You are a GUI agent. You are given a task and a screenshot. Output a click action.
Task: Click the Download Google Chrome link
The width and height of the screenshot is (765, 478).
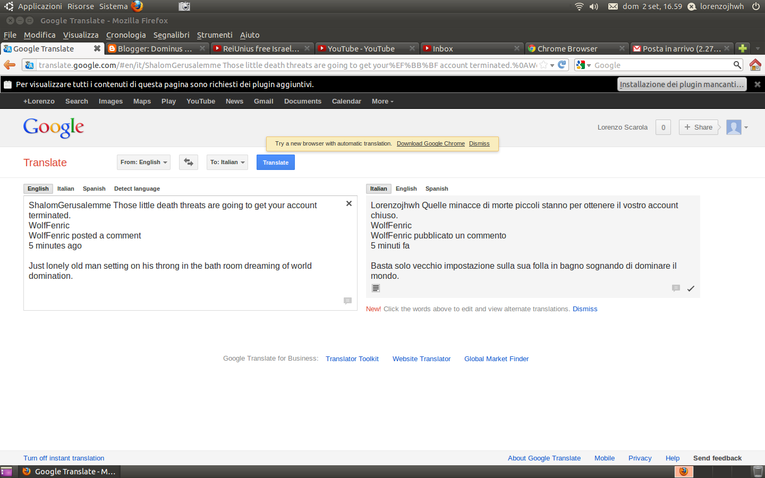click(430, 143)
